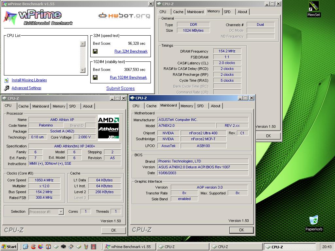The width and height of the screenshot is (335, 251).
Task: Click the Model field A7N8X2.0
Action: (186, 125)
